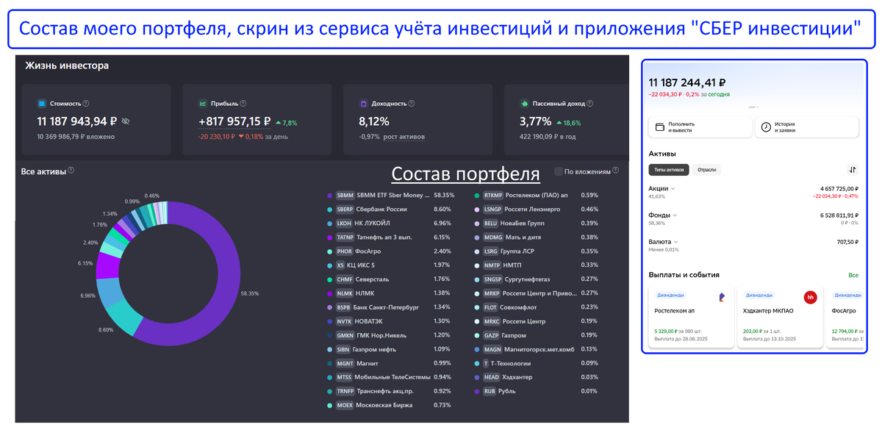Click the GAZP ticker badge
Viewport: 882px width, 433px height.
tap(492, 335)
